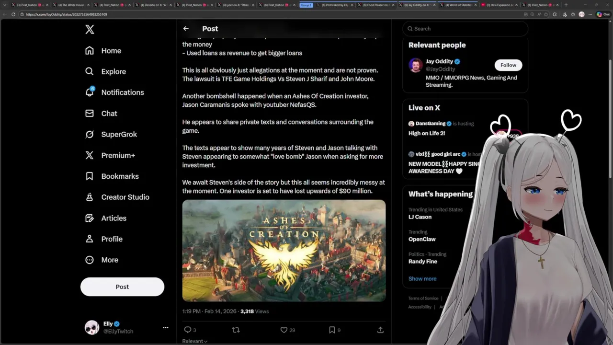The height and width of the screenshot is (345, 613).
Task: Switch to The White House tab
Action: point(71,5)
